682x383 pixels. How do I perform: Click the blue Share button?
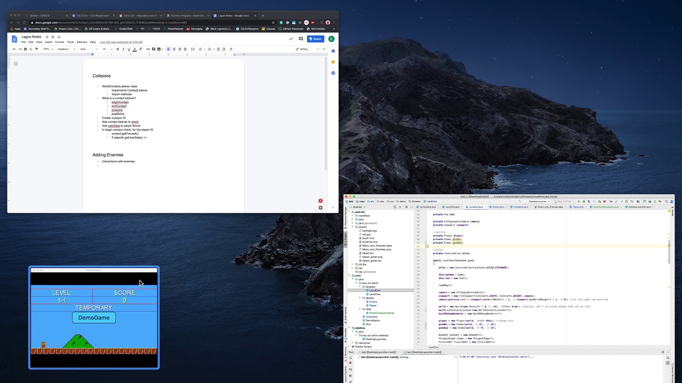pyautogui.click(x=315, y=39)
